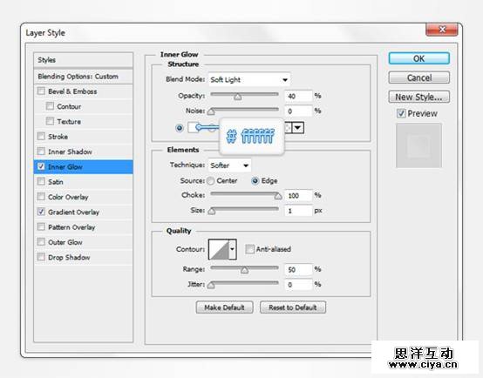483x378 pixels.
Task: Select the Center source radio button
Action: pyautogui.click(x=211, y=180)
